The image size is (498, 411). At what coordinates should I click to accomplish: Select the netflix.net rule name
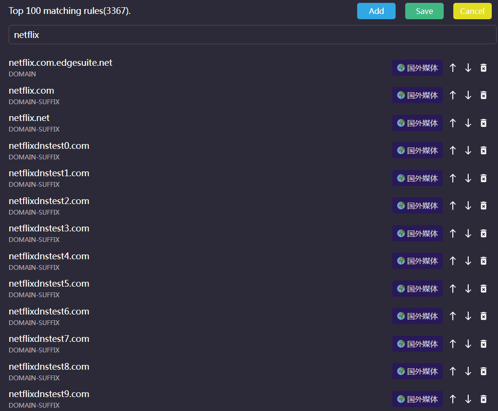29,118
